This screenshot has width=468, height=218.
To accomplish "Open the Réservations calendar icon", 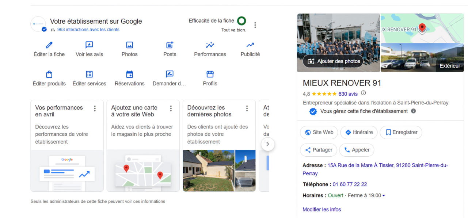I will tap(129, 74).
